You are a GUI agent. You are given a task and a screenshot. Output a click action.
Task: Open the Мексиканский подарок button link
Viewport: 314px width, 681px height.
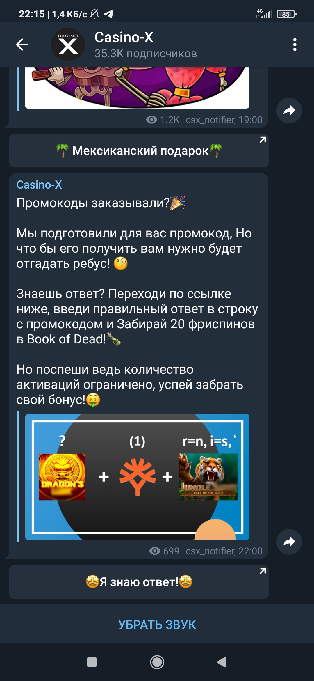tap(139, 150)
